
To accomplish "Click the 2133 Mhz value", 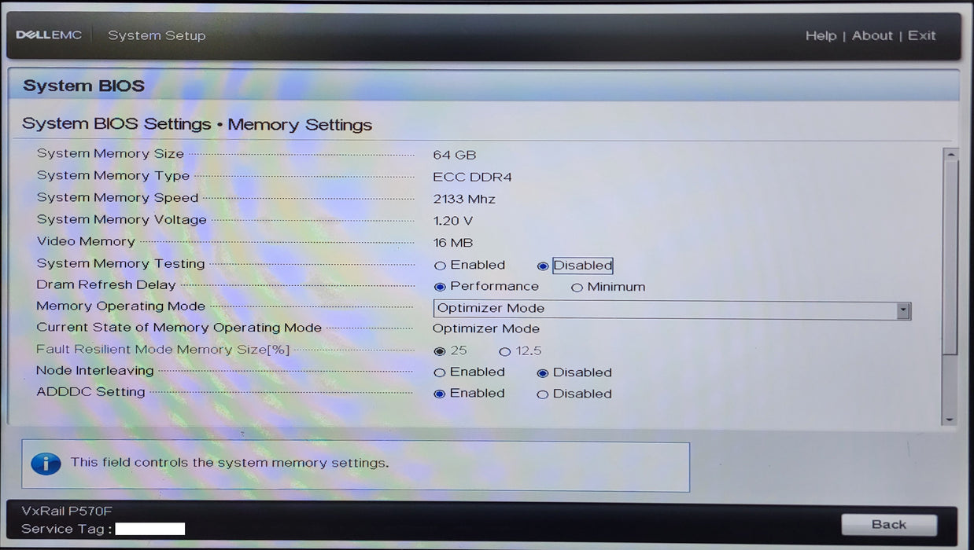I will (x=464, y=199).
